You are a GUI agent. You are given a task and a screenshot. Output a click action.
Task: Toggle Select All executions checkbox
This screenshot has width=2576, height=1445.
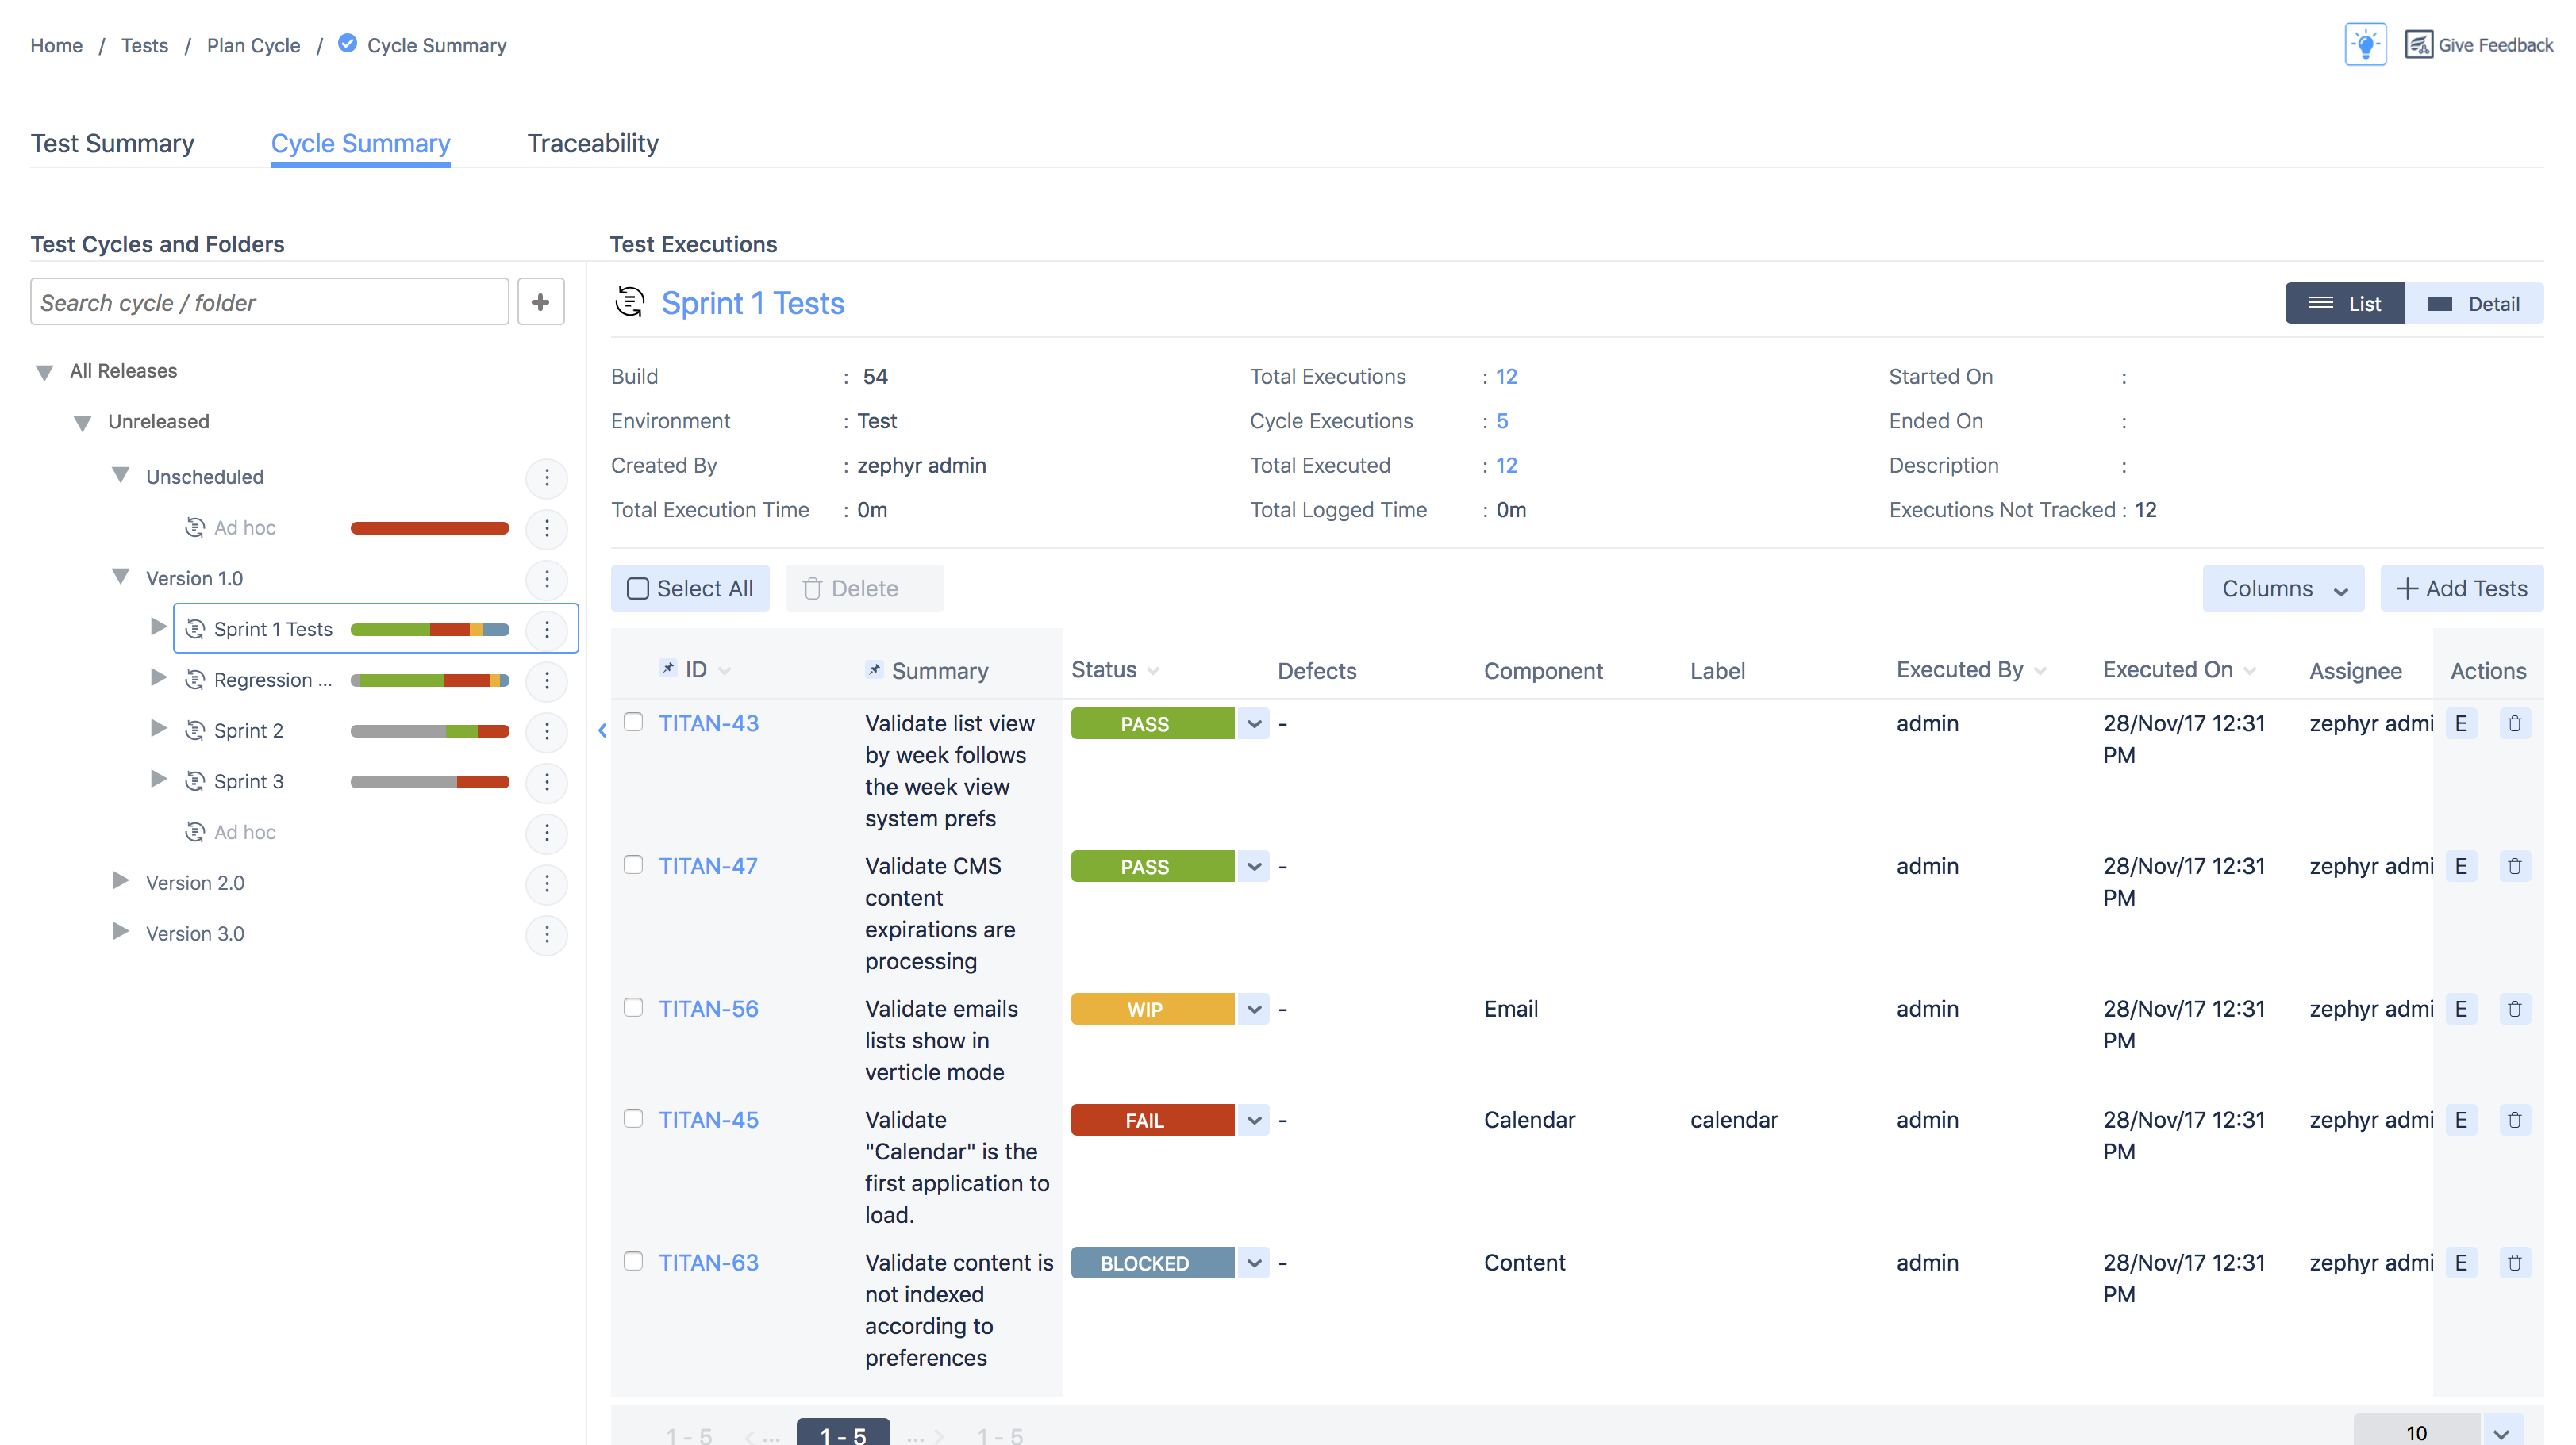tap(639, 587)
